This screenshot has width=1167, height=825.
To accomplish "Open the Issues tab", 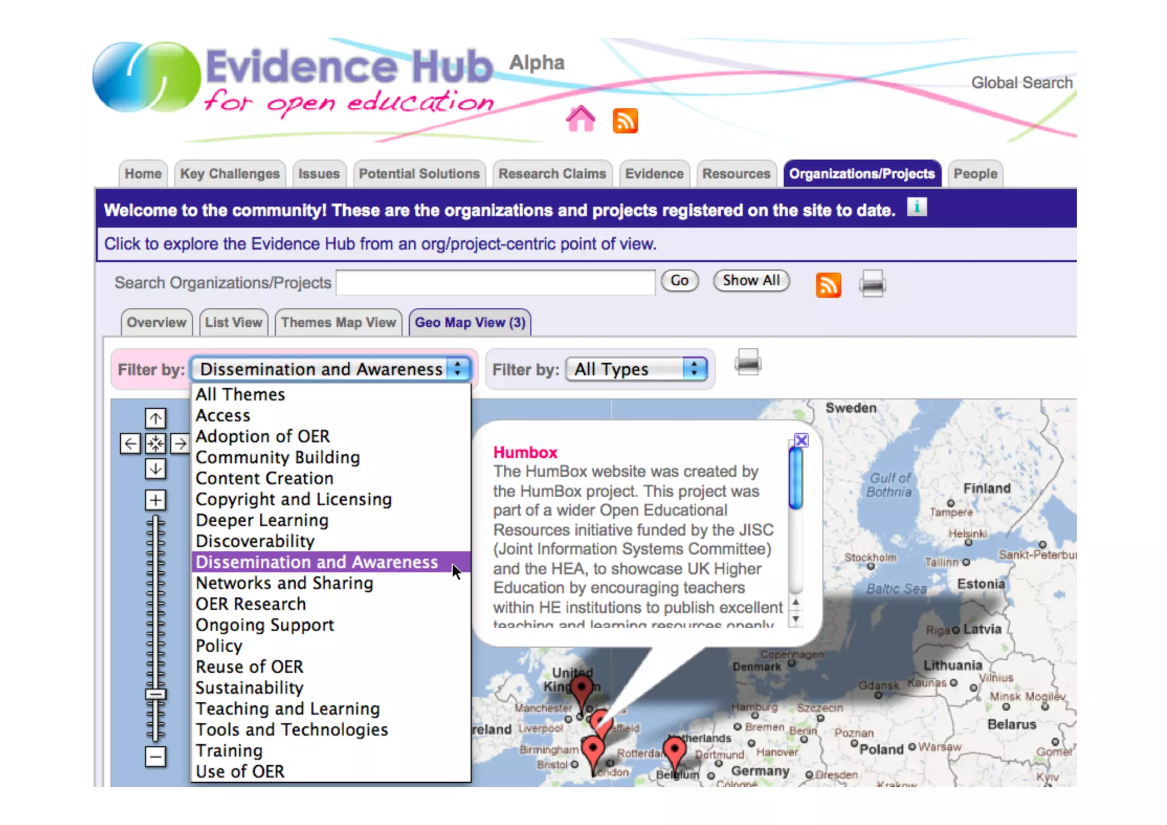I will pyautogui.click(x=319, y=174).
